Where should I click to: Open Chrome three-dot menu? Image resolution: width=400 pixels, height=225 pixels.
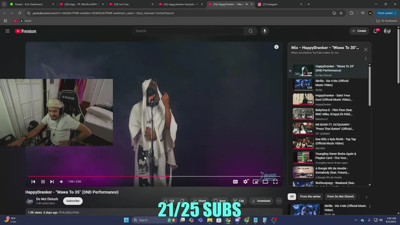(x=396, y=13)
